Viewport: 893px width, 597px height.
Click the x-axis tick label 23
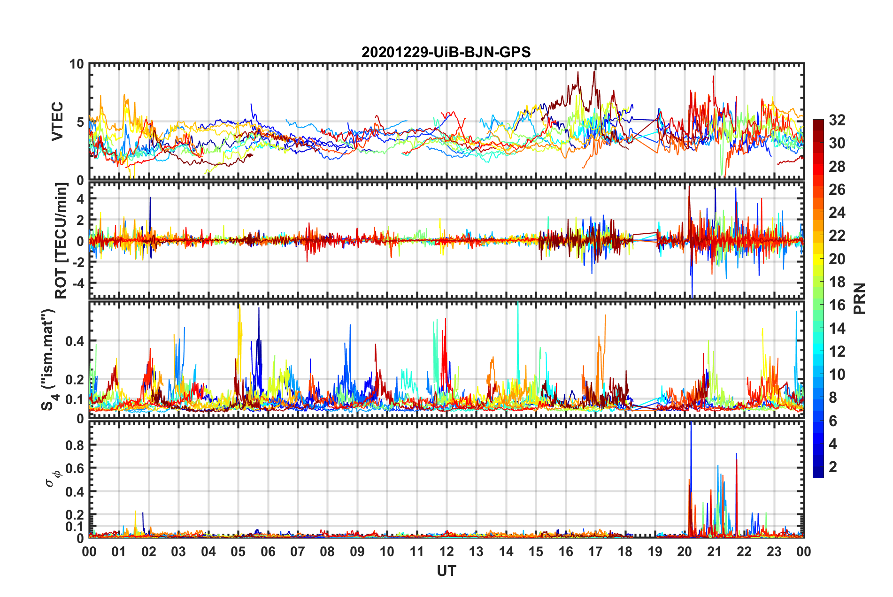pos(774,551)
